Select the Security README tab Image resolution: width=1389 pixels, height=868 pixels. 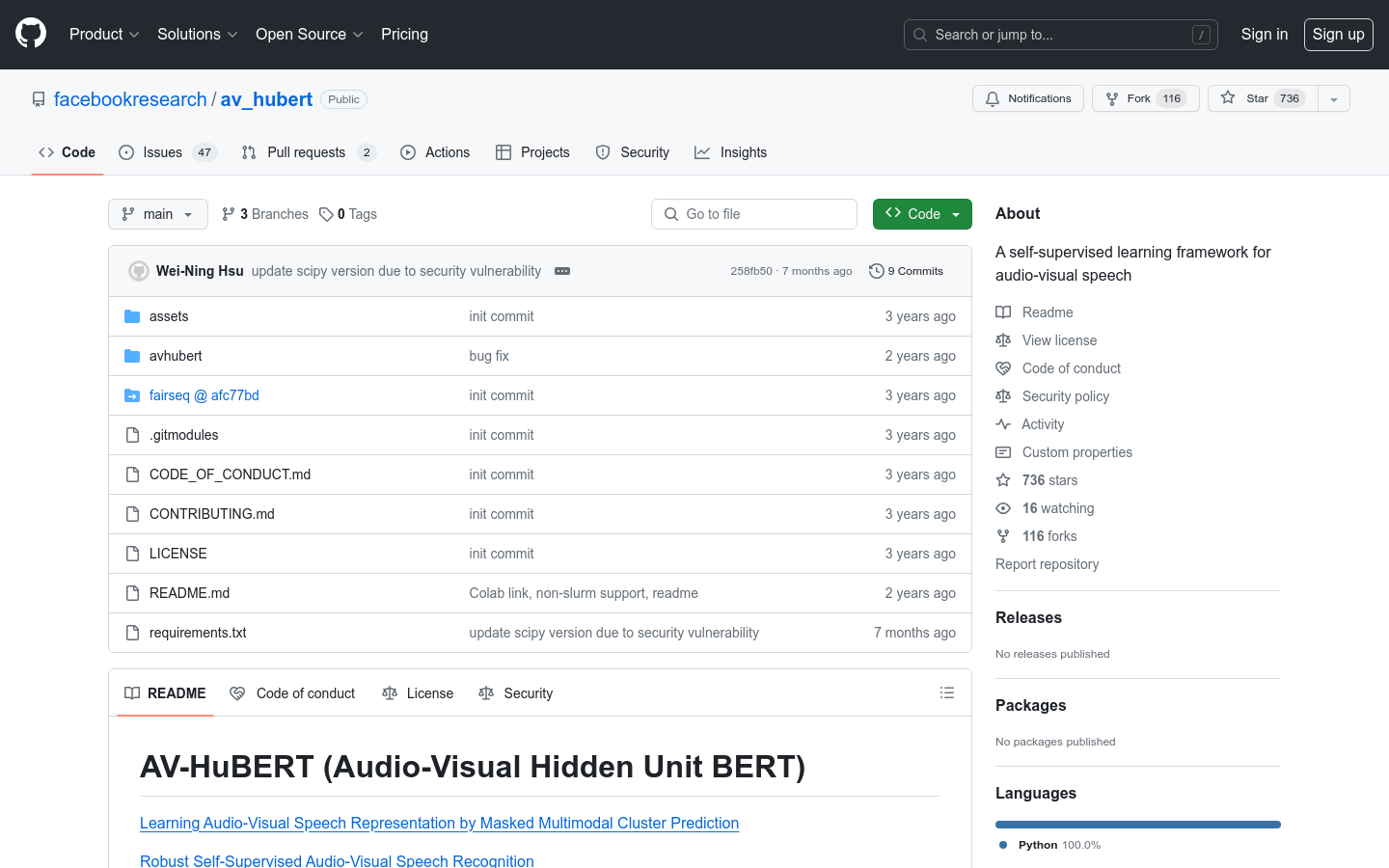pos(516,693)
